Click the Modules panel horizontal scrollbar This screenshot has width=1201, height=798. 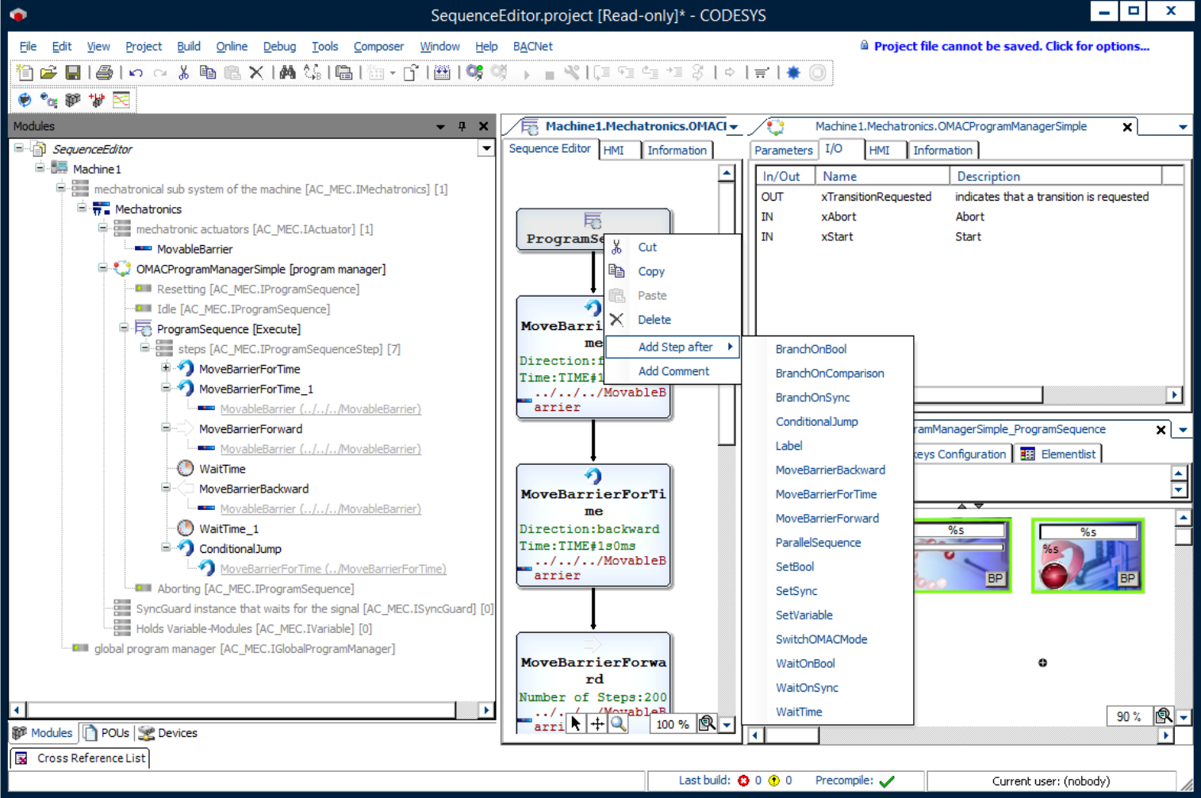coord(238,710)
